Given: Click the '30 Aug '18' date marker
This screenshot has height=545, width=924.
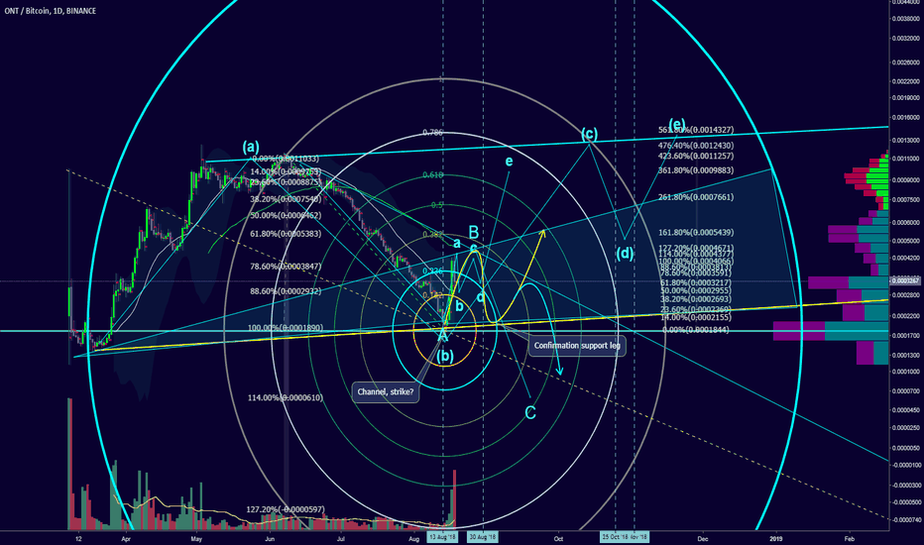Looking at the screenshot, I should [x=482, y=537].
